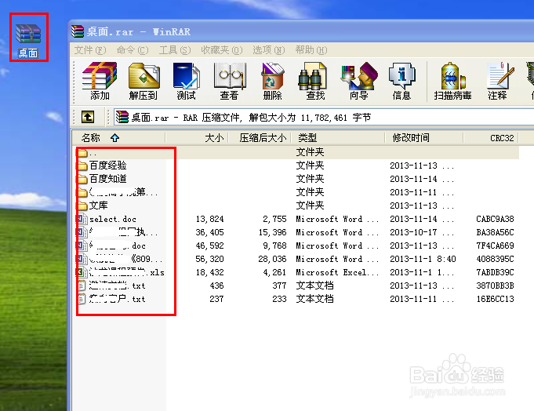The height and width of the screenshot is (411, 534).
Task: Click the 文库 folder icon
Action: [82, 205]
